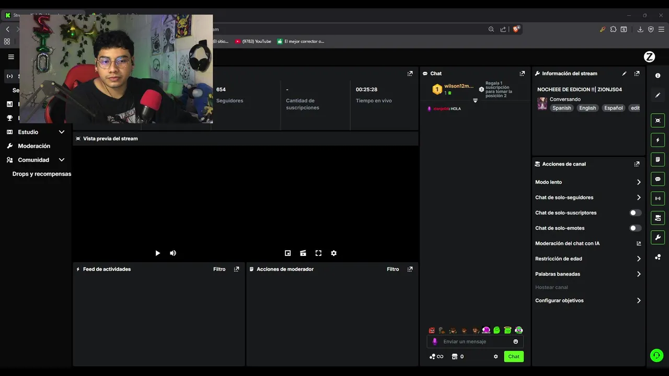Pop out the Información del stream panel
Viewport: 669px width, 376px height.
(x=637, y=74)
